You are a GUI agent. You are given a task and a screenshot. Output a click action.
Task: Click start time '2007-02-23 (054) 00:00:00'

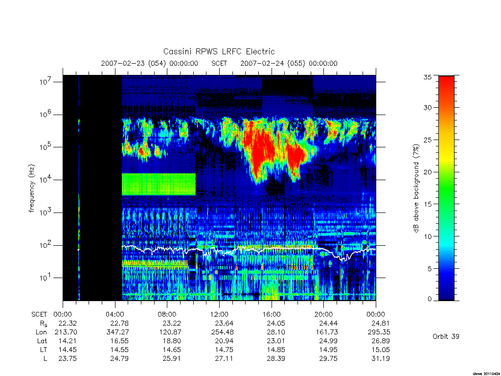150,63
